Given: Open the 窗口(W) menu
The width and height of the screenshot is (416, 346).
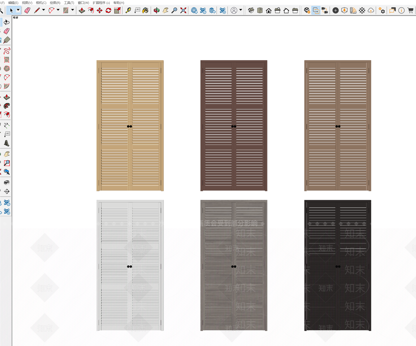Looking at the screenshot, I should tap(83, 3).
